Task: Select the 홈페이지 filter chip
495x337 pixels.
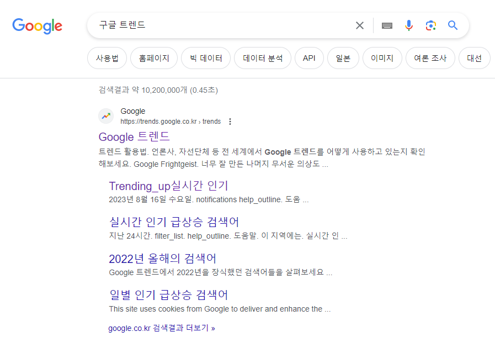Action: [x=154, y=58]
